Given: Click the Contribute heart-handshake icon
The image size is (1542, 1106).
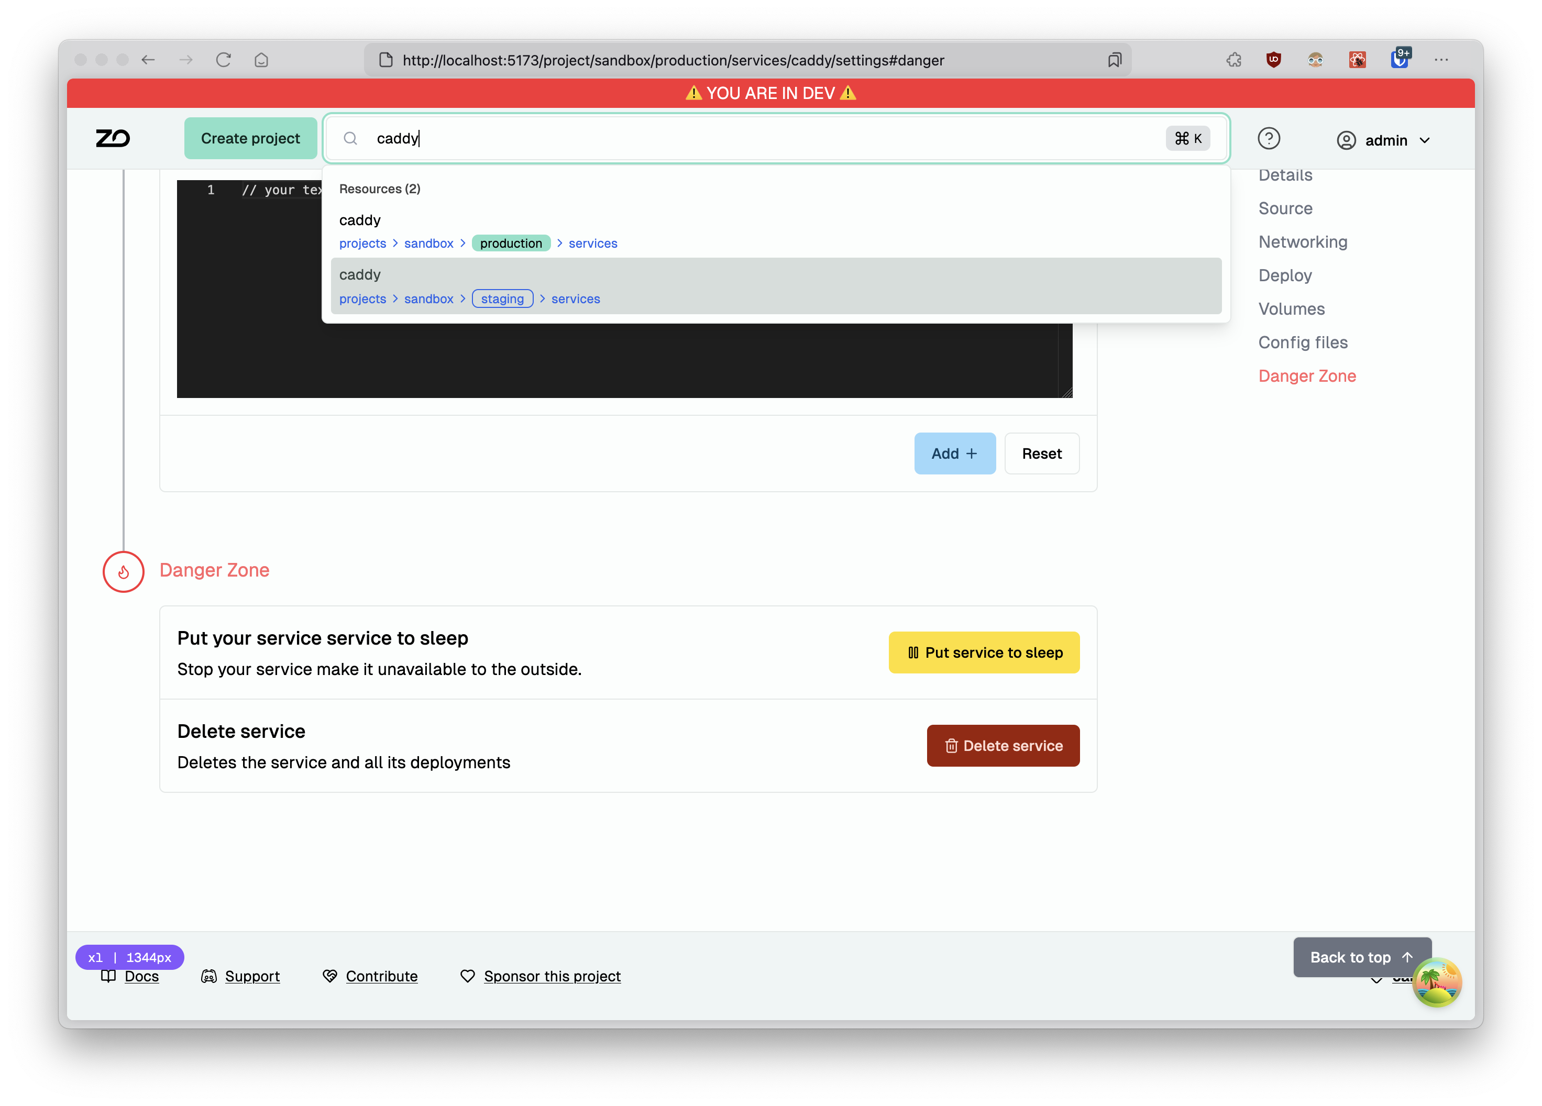Looking at the screenshot, I should point(329,976).
